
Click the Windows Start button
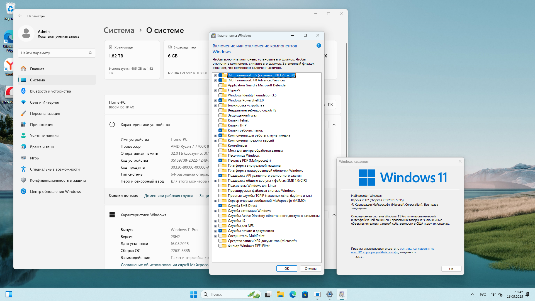coord(193,294)
